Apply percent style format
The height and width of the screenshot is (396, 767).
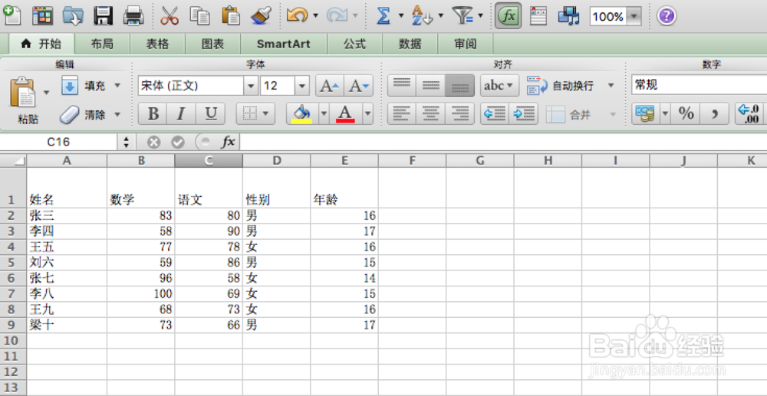coord(686,114)
